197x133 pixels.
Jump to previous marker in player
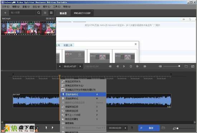110,66
